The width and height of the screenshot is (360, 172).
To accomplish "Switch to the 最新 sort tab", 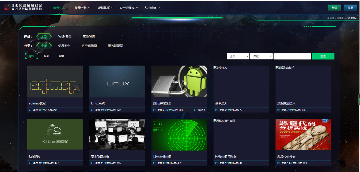I will 47,56.
